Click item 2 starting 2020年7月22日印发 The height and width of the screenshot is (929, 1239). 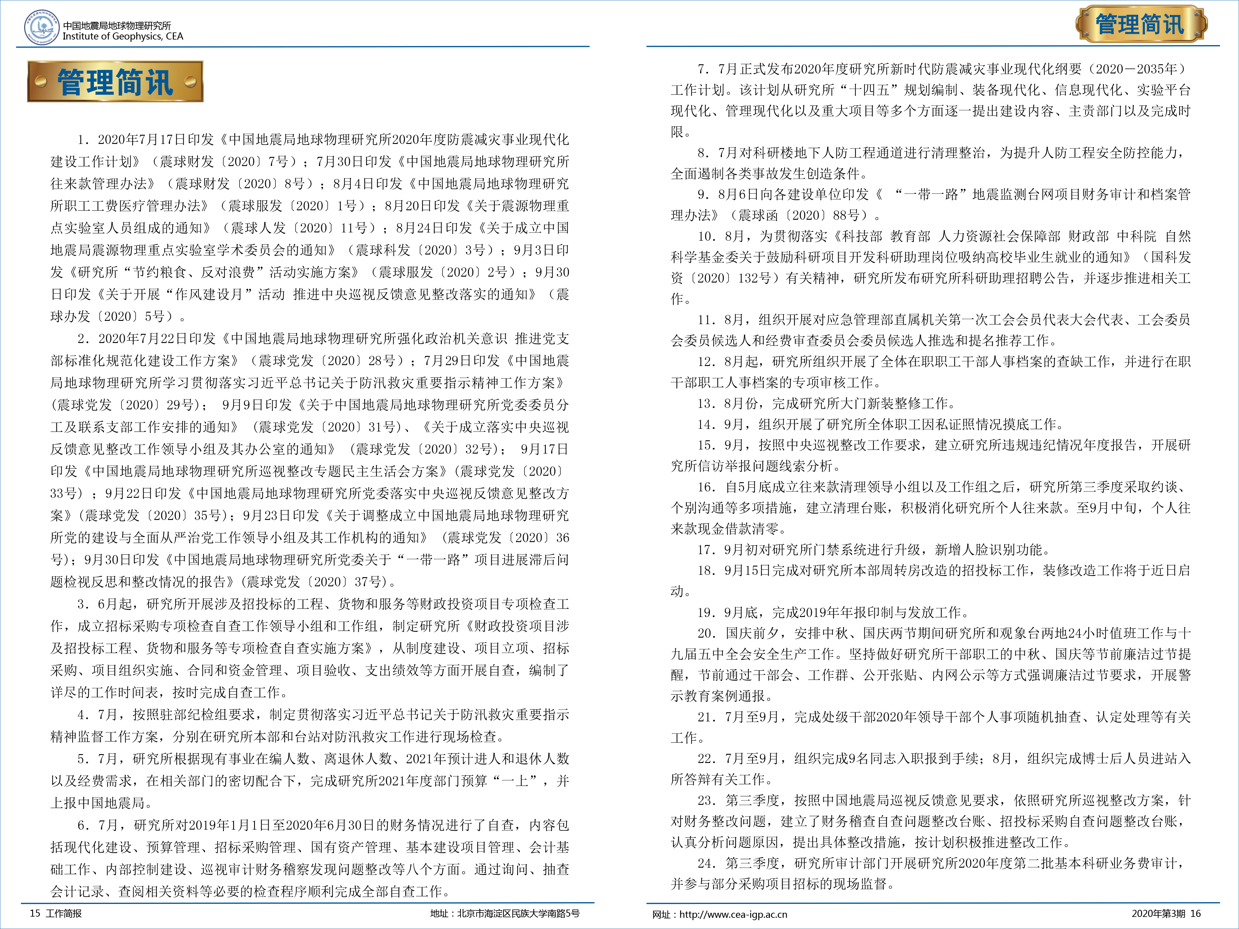[x=310, y=460]
